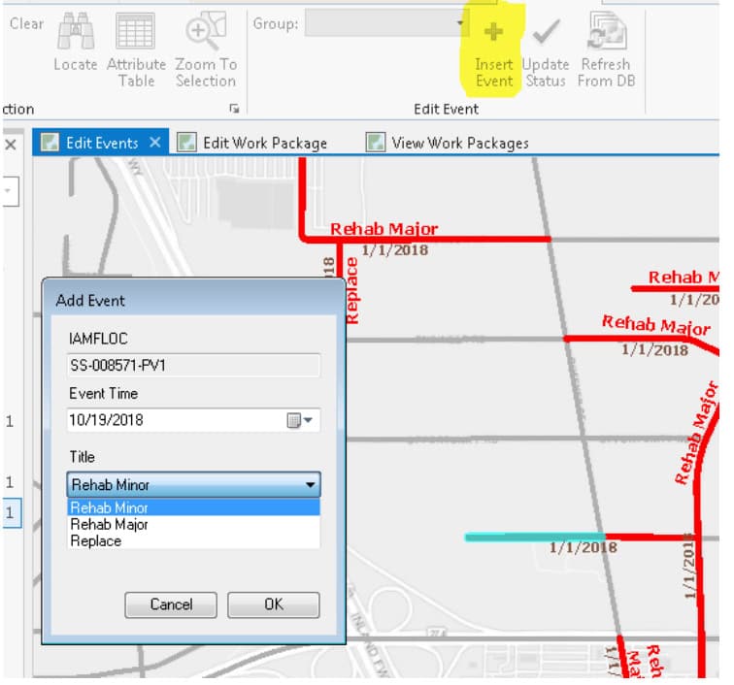This screenshot has width=734, height=685.
Task: Click the Event Time date field
Action: [175, 421]
